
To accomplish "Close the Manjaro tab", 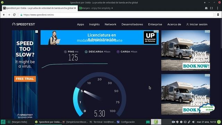I will pyautogui.click(x=112, y=8).
